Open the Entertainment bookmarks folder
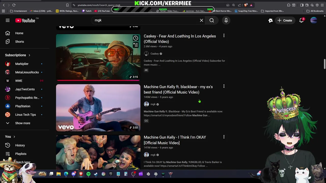This screenshot has width=326, height=183. tap(18, 11)
